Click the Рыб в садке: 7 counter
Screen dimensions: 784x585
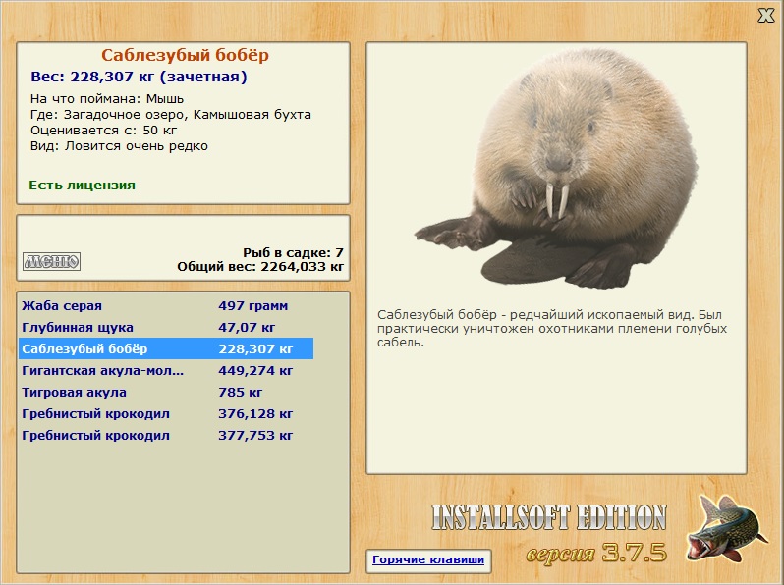point(294,252)
